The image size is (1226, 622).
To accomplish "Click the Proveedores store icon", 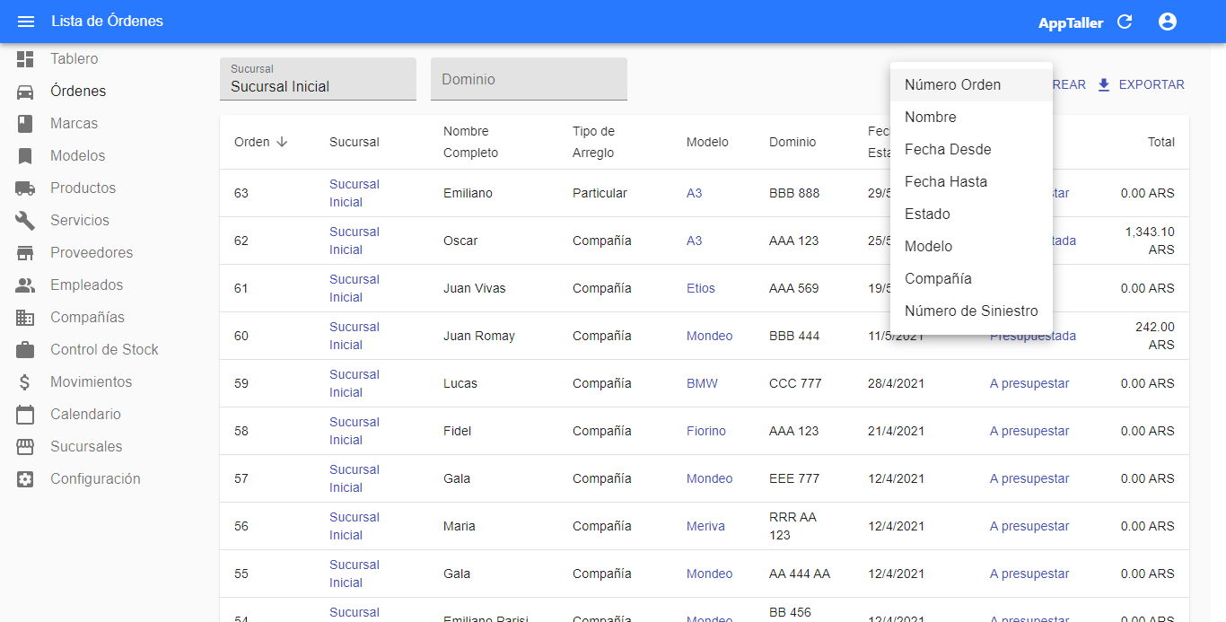I will [25, 253].
